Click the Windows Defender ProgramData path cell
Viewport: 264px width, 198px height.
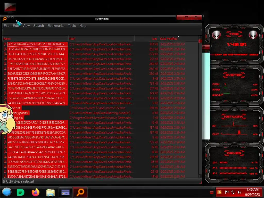pos(101,118)
